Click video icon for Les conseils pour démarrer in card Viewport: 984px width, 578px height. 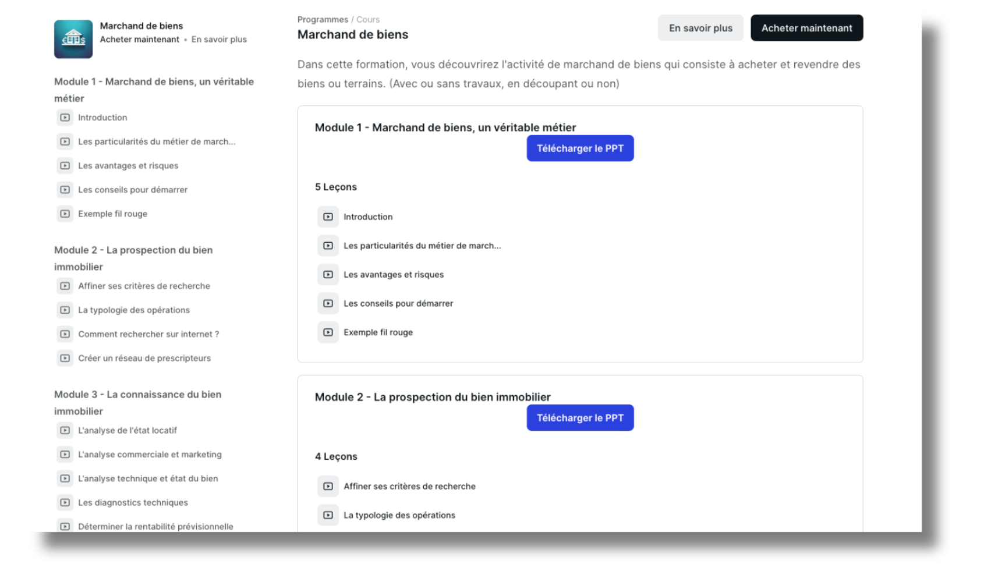coord(328,303)
